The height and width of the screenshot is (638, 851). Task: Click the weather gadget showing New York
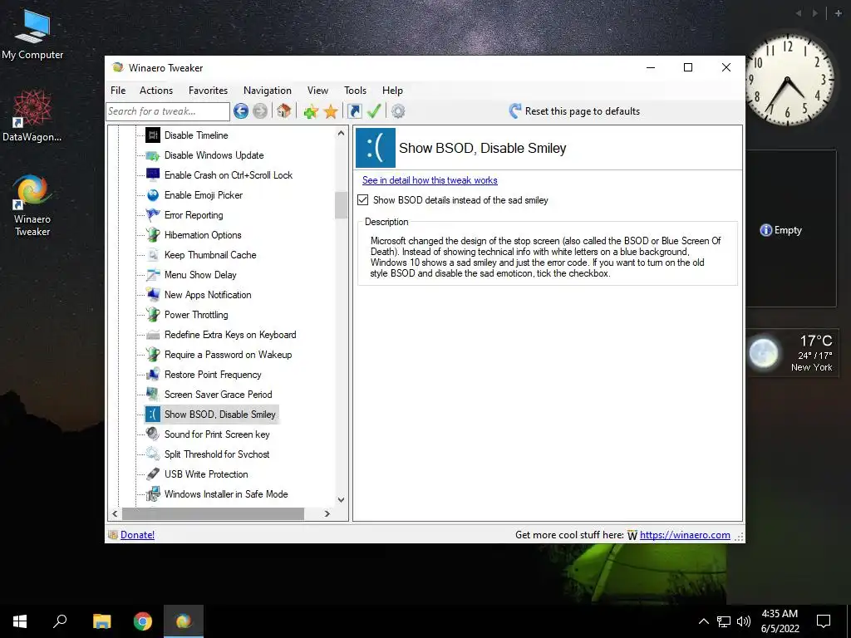(790, 353)
